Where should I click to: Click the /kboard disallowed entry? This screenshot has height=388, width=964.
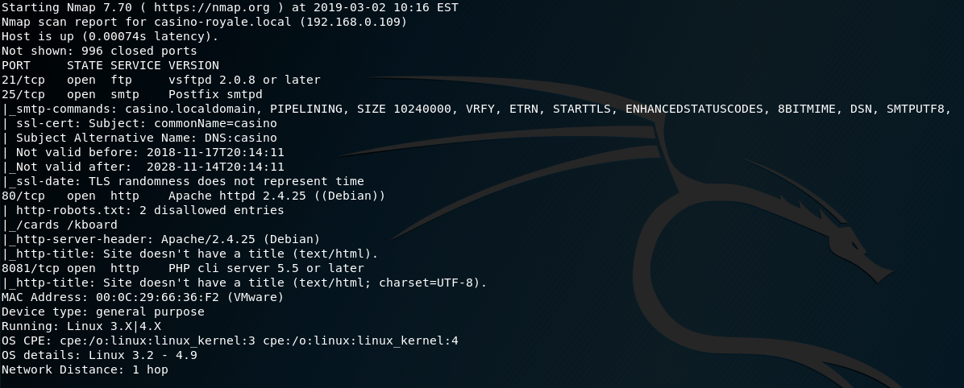pyautogui.click(x=92, y=225)
